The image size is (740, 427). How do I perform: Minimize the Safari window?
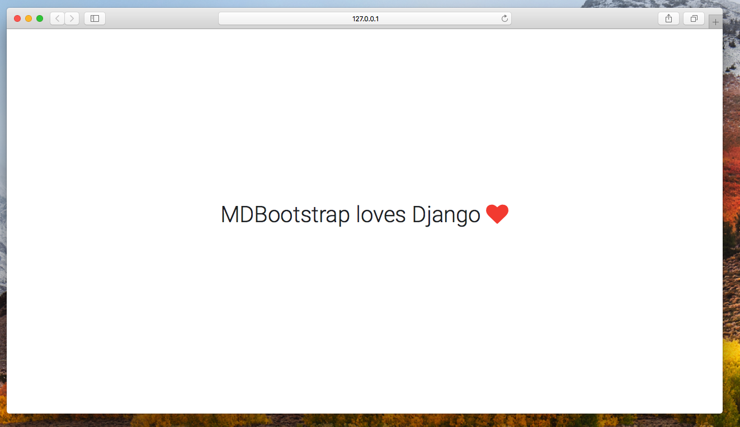coord(29,18)
